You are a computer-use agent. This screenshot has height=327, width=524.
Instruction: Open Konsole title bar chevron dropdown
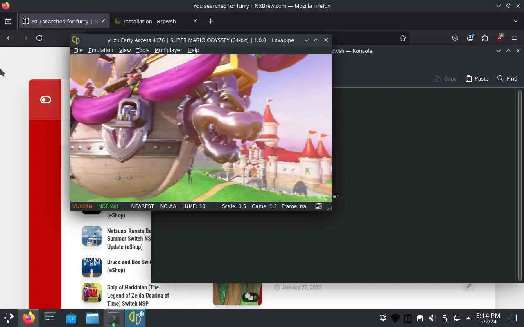tap(499, 51)
